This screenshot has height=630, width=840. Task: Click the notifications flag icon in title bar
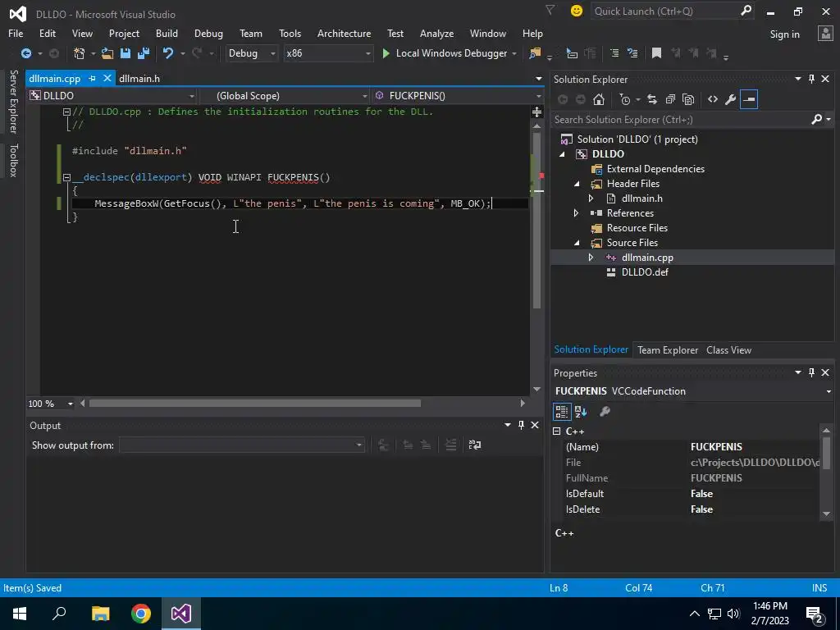click(x=550, y=10)
